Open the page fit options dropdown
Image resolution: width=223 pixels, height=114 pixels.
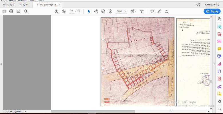[x=133, y=11]
